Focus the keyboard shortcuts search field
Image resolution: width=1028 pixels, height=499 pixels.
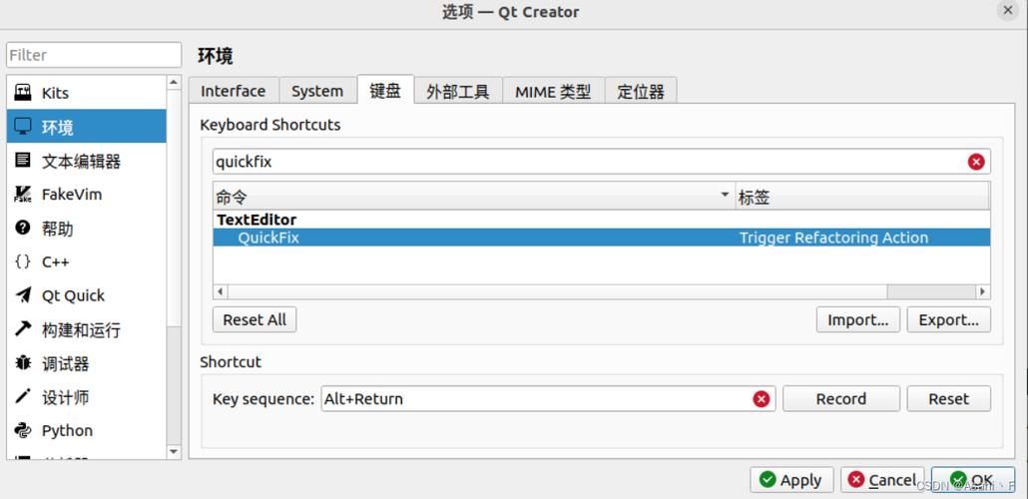(601, 162)
